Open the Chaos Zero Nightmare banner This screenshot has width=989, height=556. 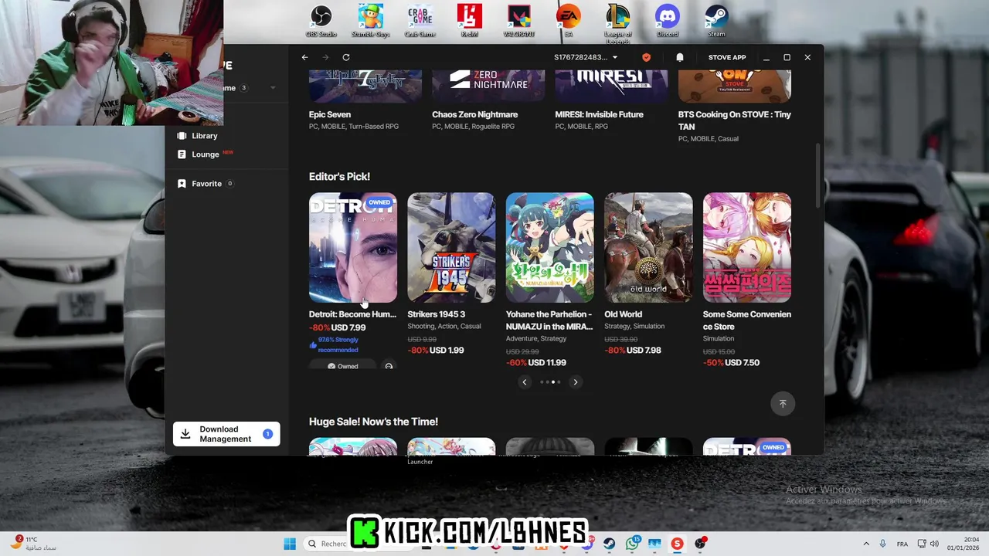pyautogui.click(x=488, y=86)
